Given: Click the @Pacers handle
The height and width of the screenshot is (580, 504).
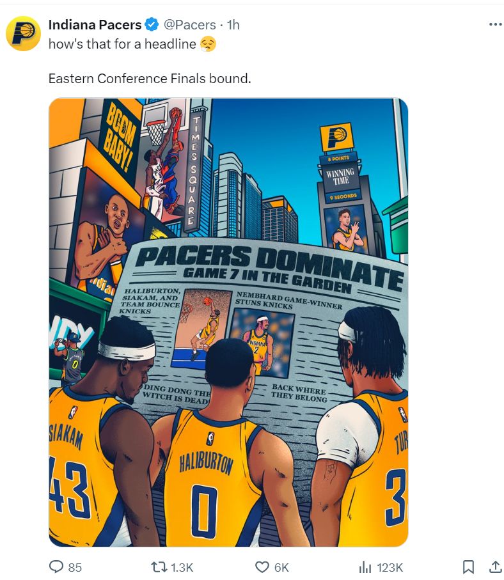Looking at the screenshot, I should [189, 25].
